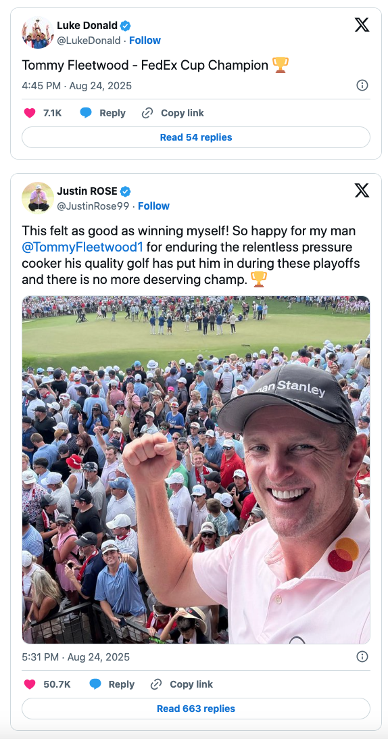Image resolution: width=388 pixels, height=739 pixels.
Task: Follow @JustinRose99
Action: click(153, 206)
